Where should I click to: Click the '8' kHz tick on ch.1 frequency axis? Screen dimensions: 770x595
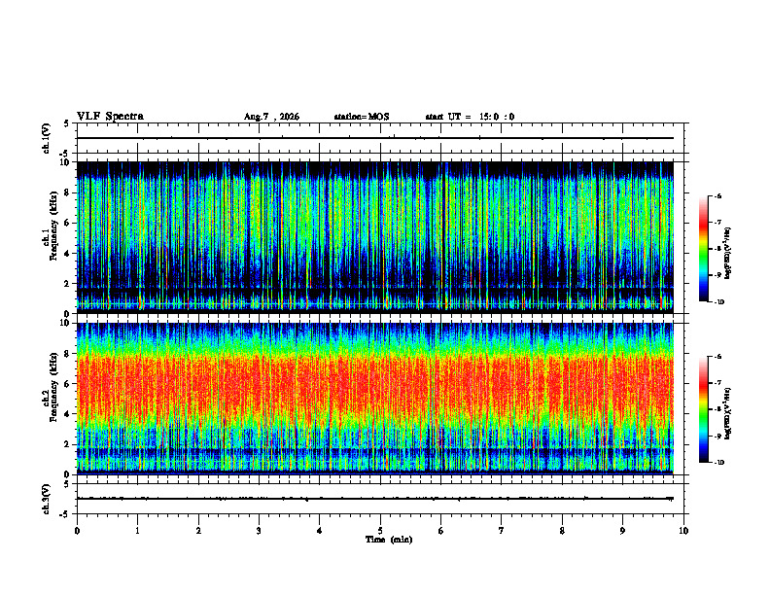[68, 192]
